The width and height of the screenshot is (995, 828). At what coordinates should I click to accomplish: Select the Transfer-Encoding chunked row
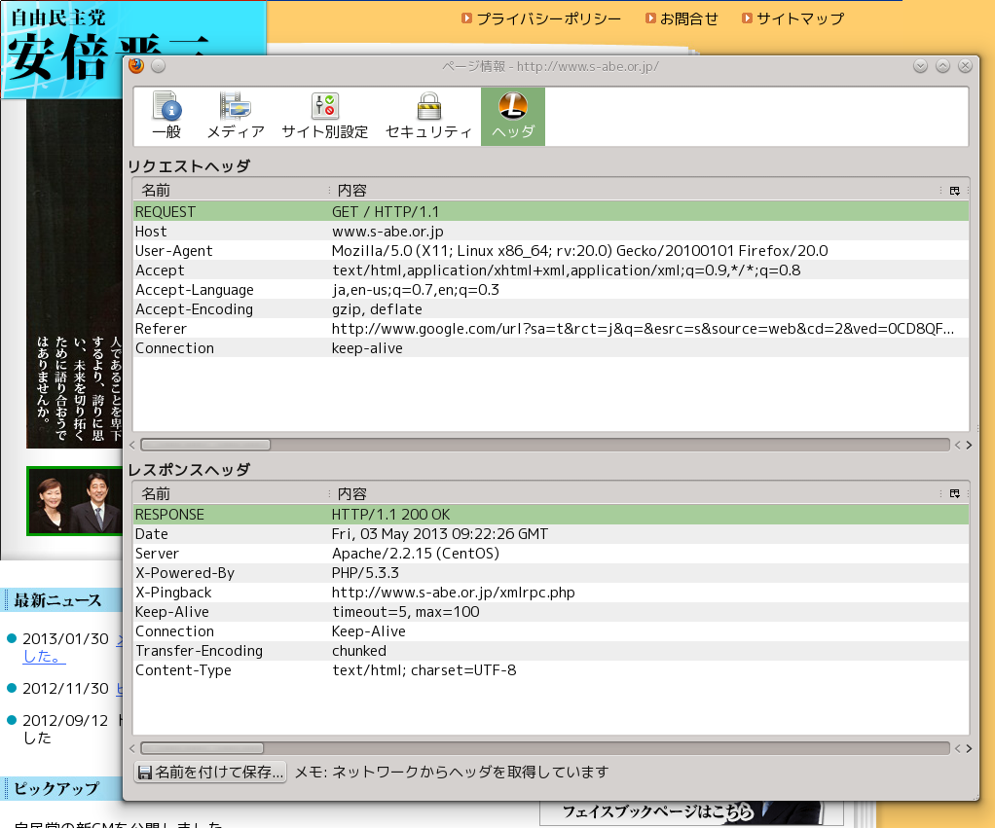click(x=551, y=651)
